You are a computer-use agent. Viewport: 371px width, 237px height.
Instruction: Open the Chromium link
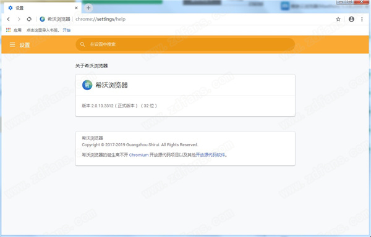click(x=139, y=155)
